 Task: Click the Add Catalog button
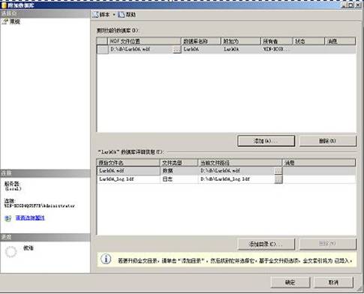click(266, 244)
